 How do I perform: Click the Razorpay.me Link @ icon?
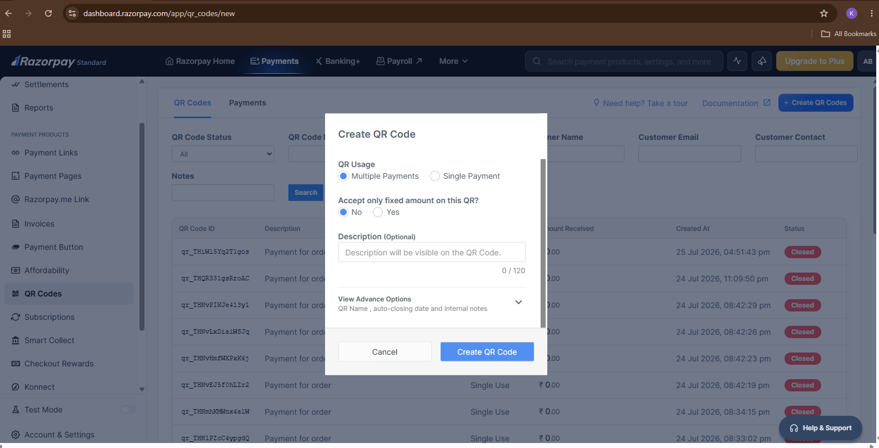pos(16,199)
